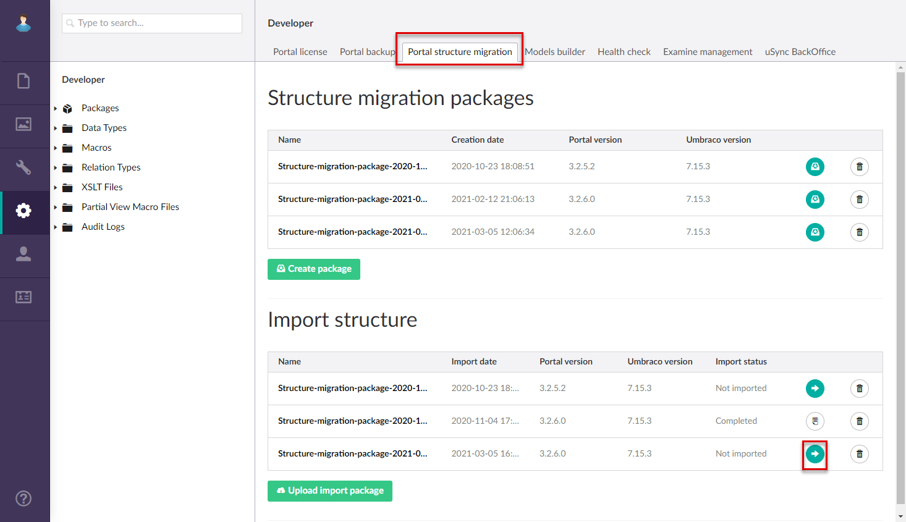Image resolution: width=906 pixels, height=522 pixels.
Task: Open the Content section in sidebar
Action: (23, 81)
